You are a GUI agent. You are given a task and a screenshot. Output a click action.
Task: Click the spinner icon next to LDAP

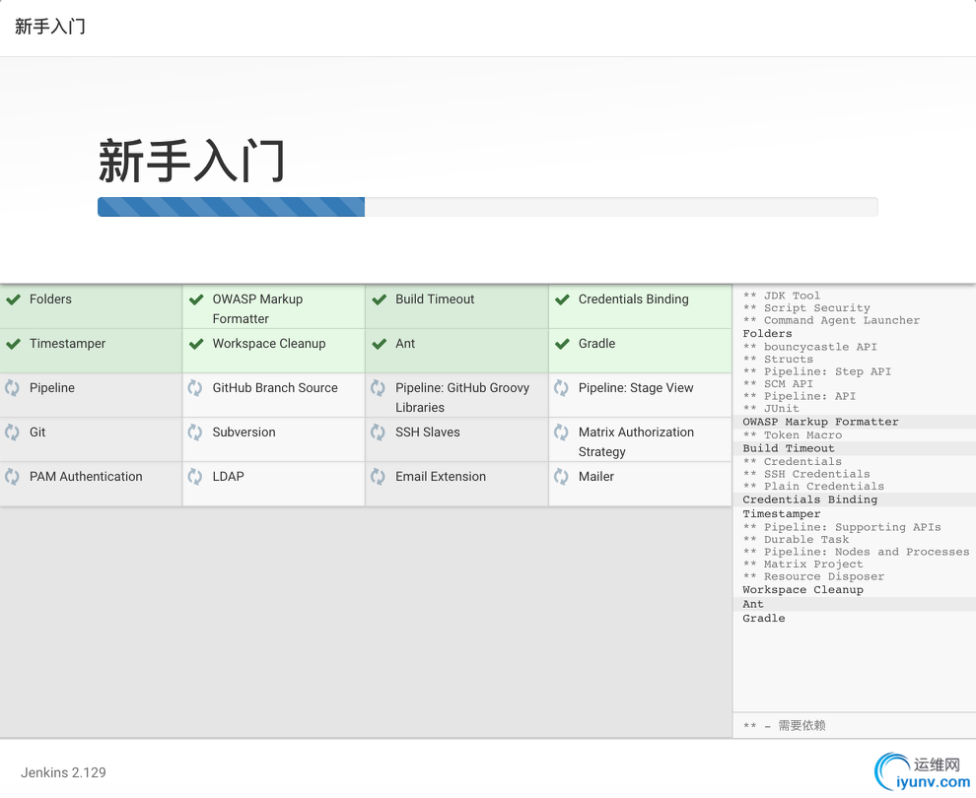point(195,477)
